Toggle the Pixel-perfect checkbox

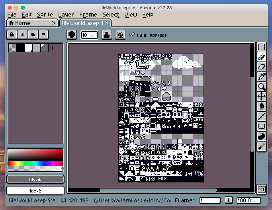132,35
